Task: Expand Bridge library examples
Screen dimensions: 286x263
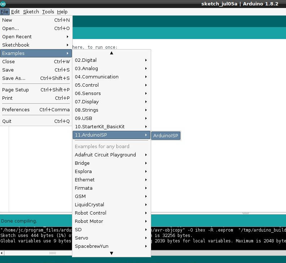Action: click(111, 163)
